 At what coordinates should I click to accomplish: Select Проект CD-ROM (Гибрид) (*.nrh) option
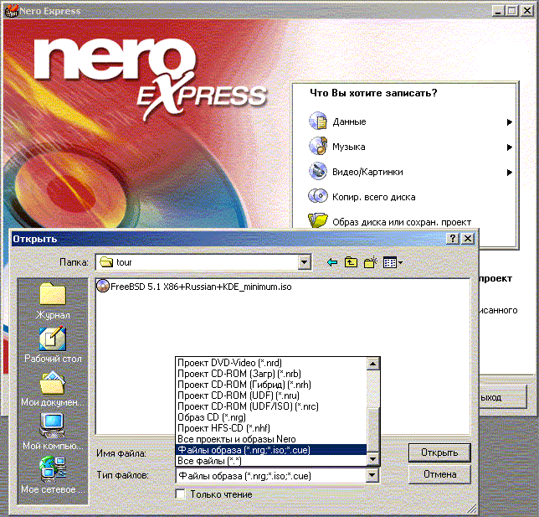pos(271,385)
